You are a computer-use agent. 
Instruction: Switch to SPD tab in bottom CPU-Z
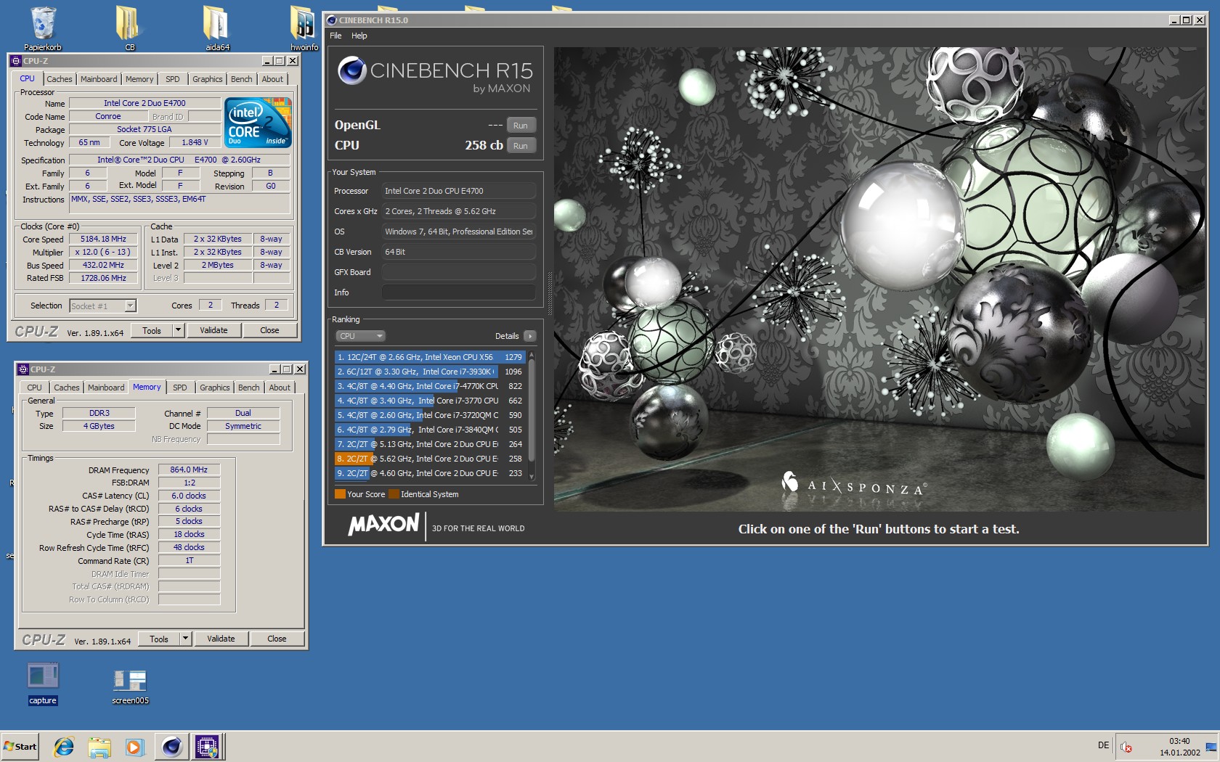click(180, 388)
